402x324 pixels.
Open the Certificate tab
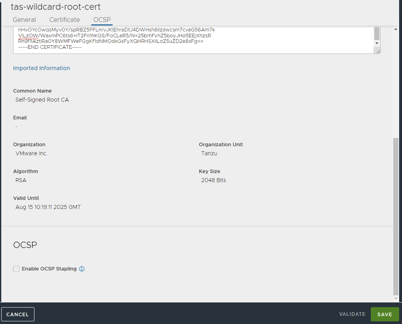65,20
